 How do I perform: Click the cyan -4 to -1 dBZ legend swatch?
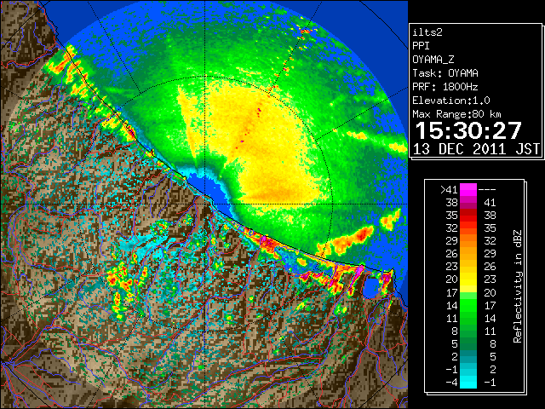(x=468, y=382)
